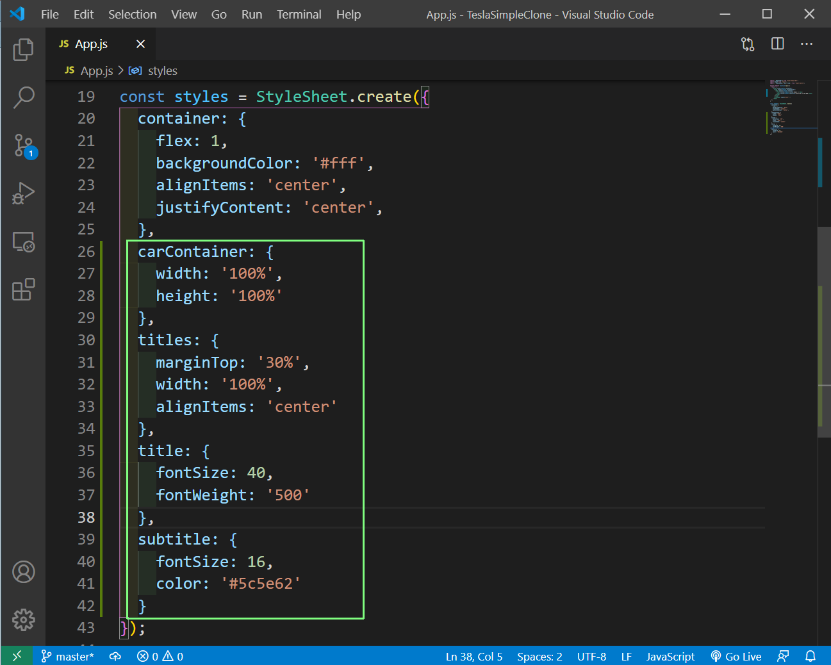Click Ln 38, Col 5 indicator
This screenshot has height=665, width=831.
(474, 656)
